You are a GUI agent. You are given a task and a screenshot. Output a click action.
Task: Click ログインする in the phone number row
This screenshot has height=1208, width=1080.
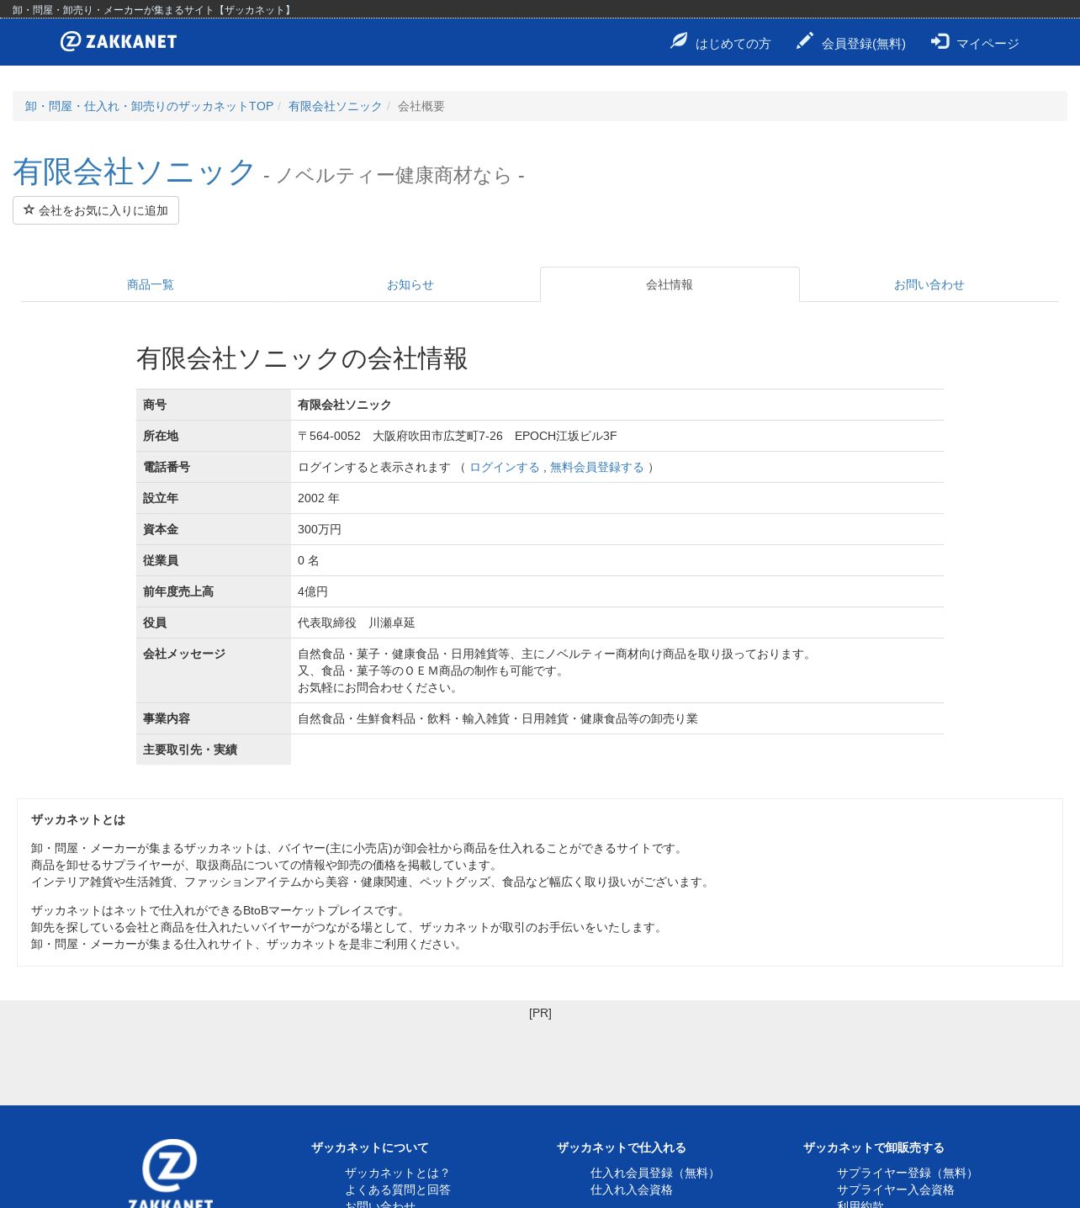click(505, 467)
